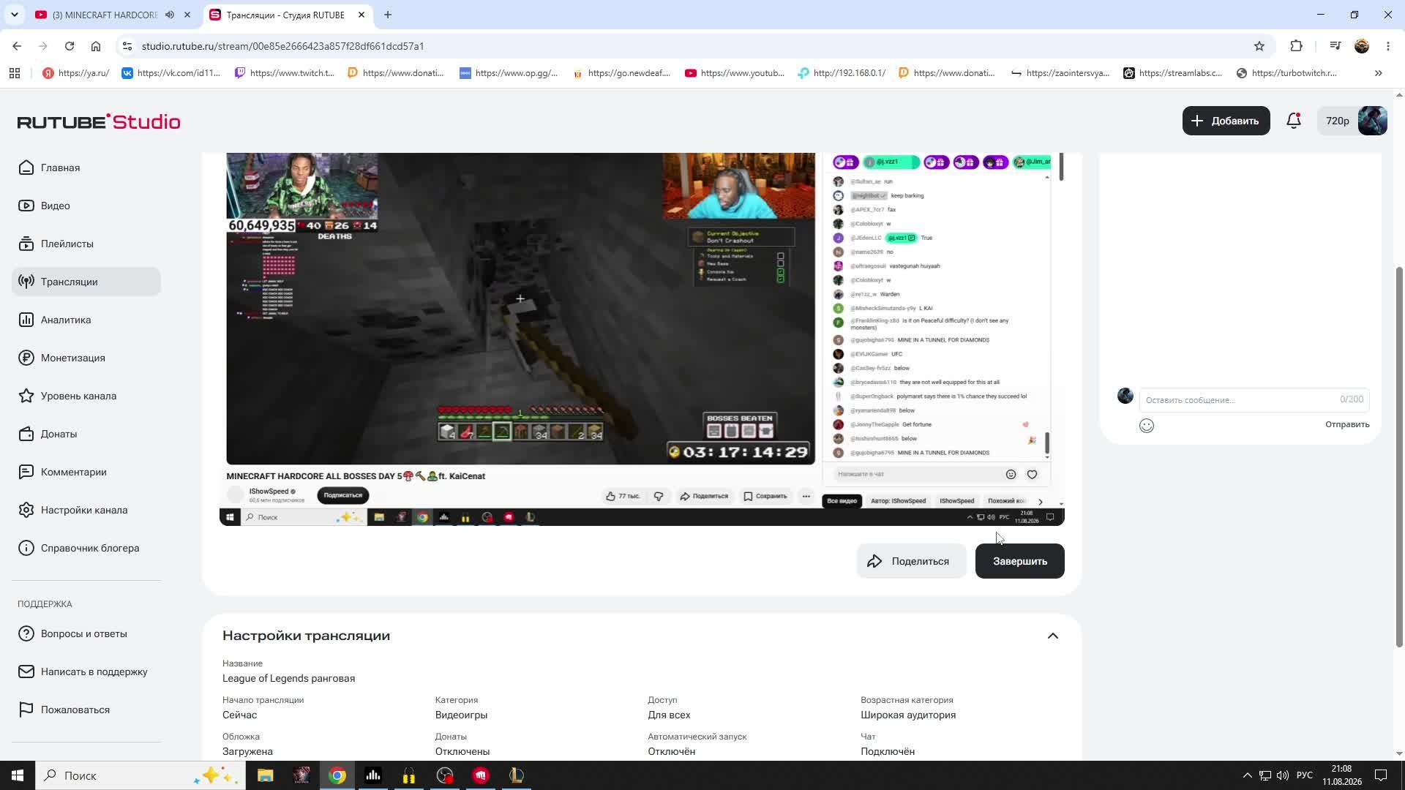This screenshot has height=790, width=1405.
Task: Open Плейлисты in the sidebar
Action: 86,244
